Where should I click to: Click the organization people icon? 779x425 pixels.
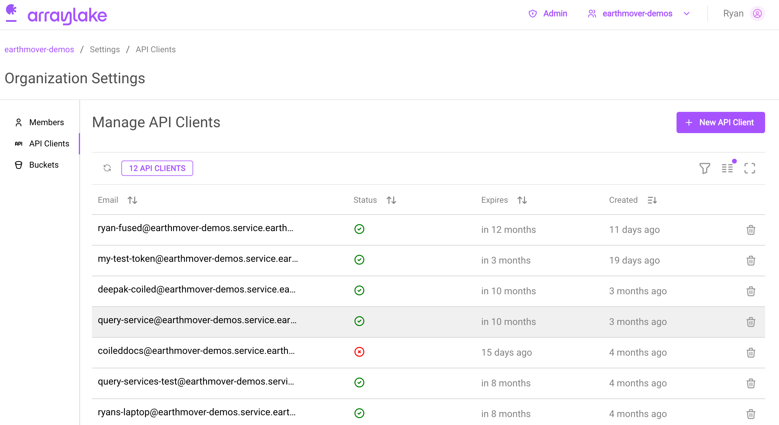[592, 14]
